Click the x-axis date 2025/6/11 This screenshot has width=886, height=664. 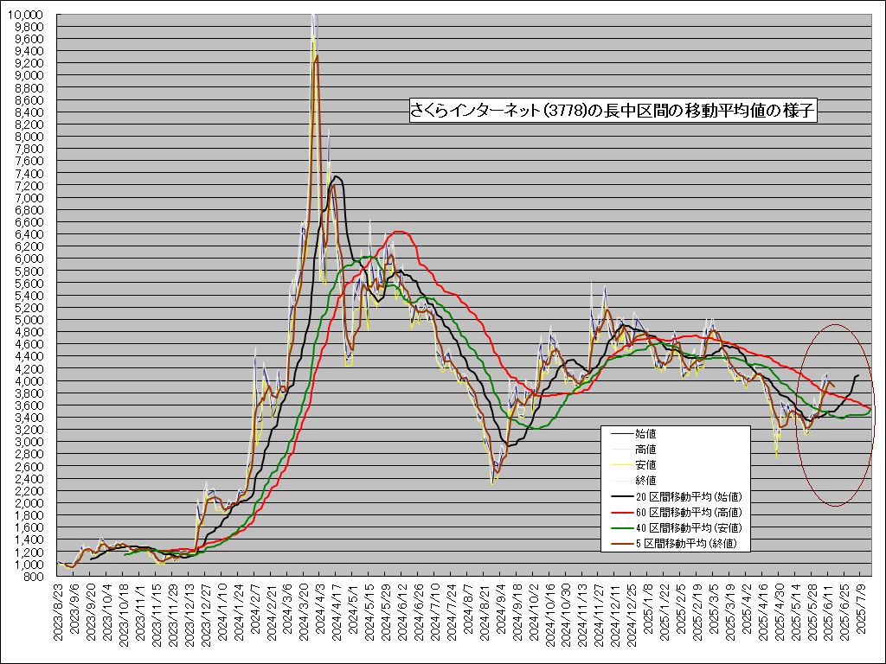point(828,614)
